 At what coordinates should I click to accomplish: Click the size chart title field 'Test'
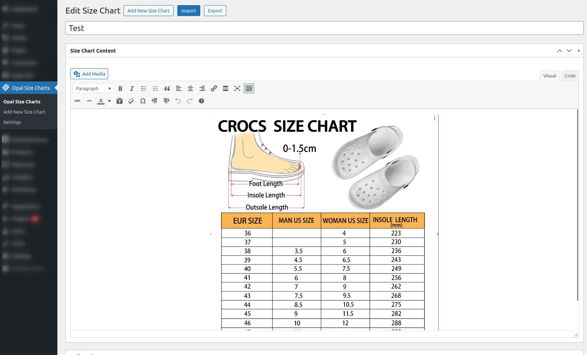click(x=324, y=28)
